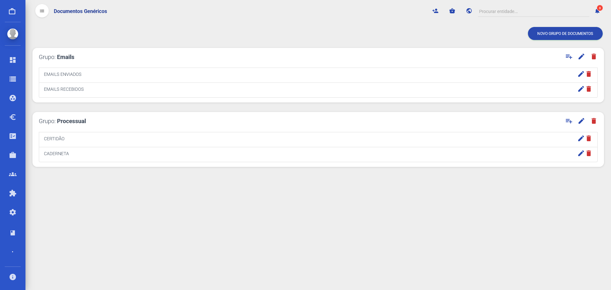Add a document to the Processual group
This screenshot has height=290, width=611.
click(x=569, y=121)
